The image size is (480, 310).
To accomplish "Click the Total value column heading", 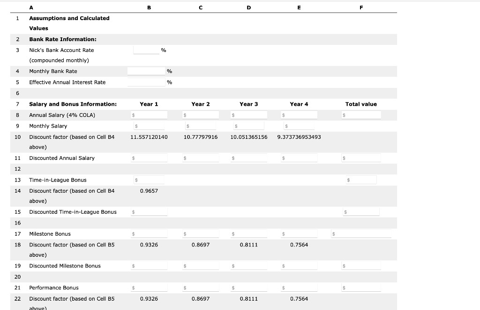I will [x=361, y=104].
